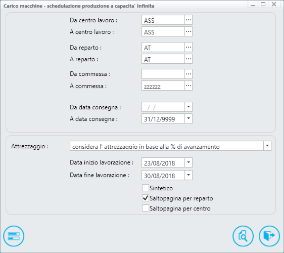
Task: Open A data consegna date picker
Action: coord(188,118)
